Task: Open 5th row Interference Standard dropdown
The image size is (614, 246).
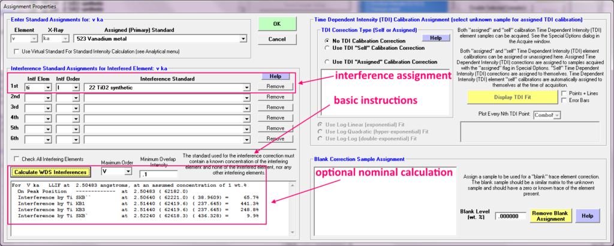Action: pyautogui.click(x=246, y=129)
